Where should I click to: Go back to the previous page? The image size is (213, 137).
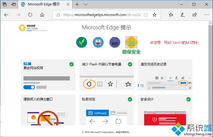(6, 15)
